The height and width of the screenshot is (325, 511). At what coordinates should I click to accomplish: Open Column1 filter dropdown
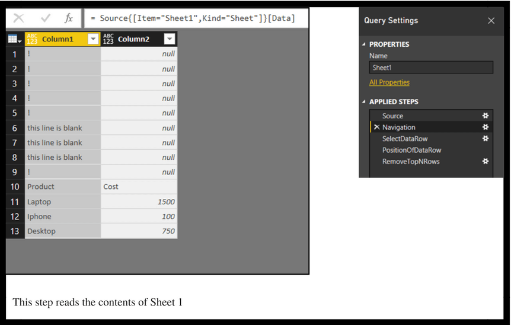pyautogui.click(x=93, y=39)
